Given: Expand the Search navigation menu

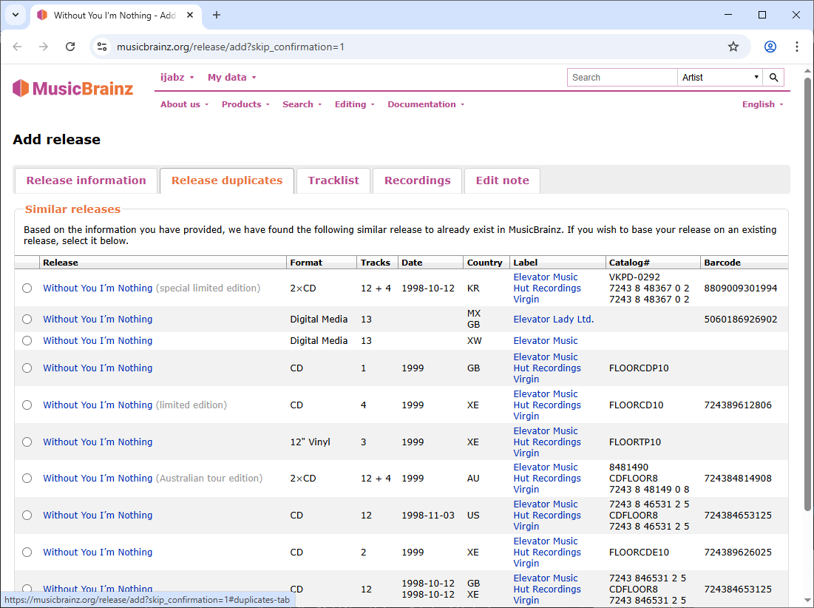Looking at the screenshot, I should [x=302, y=104].
